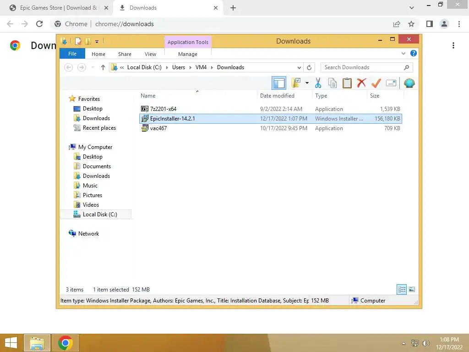Select the 7z2201-x64 file

[x=270, y=109]
